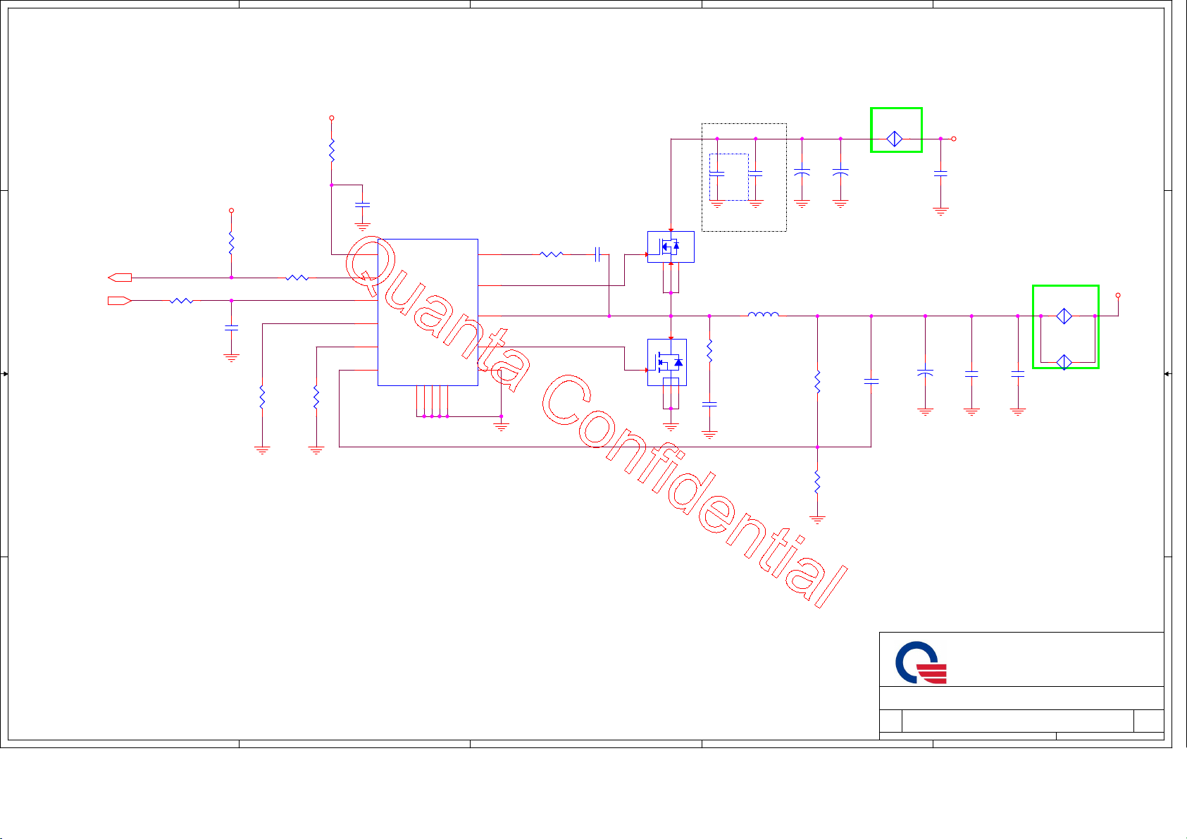Select the upper diamond in right green box

pos(1064,316)
